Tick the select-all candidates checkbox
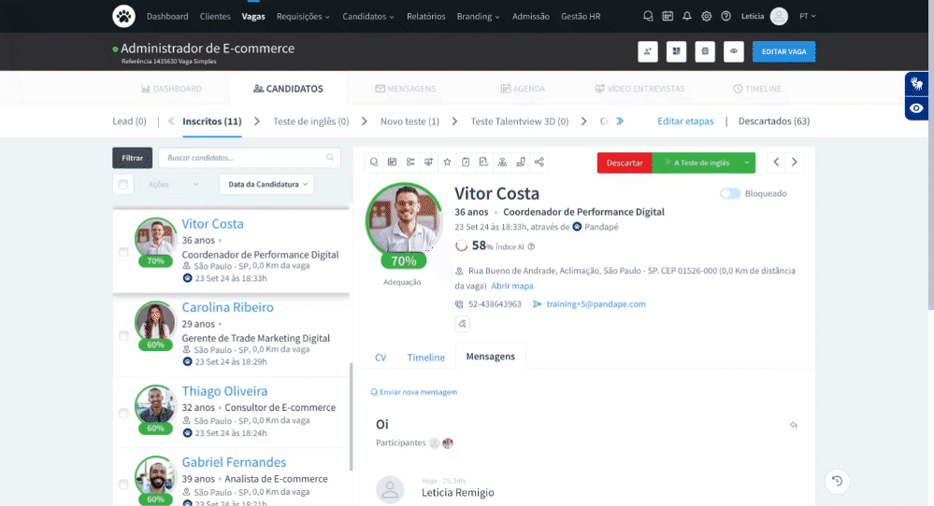Image resolution: width=934 pixels, height=506 pixels. 123,184
